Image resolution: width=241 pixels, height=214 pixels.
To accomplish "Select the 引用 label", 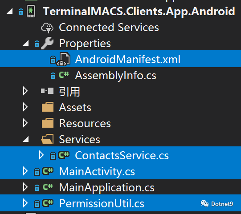I will [69, 92].
